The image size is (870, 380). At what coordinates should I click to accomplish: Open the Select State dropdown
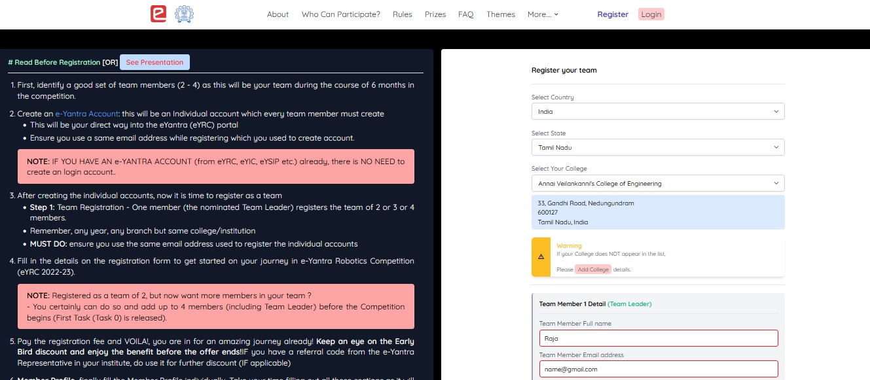pos(657,148)
